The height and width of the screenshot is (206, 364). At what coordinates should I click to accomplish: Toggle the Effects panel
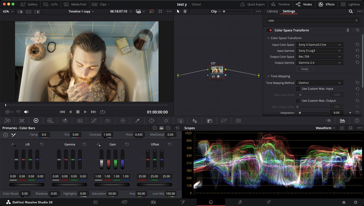click(327, 5)
